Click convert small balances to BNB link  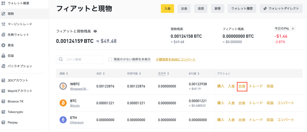tap(176, 59)
